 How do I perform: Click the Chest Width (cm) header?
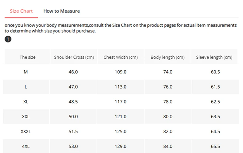(x=121, y=57)
